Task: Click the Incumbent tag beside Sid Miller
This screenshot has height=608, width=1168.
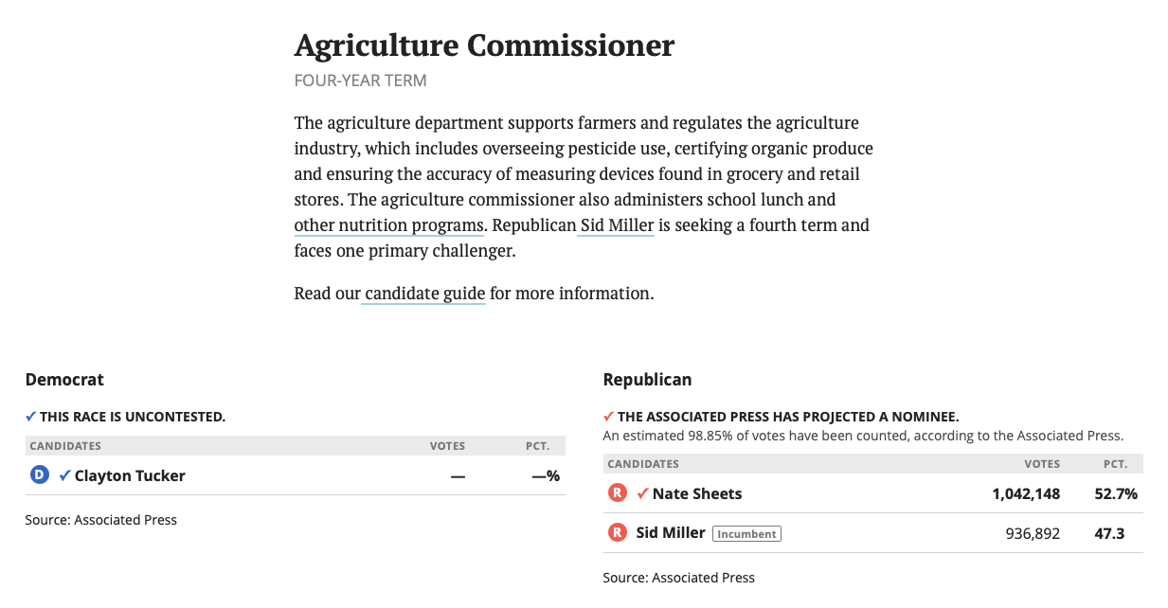Action: (x=746, y=534)
